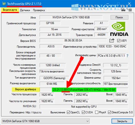Click the Версия драйвера label
The width and height of the screenshot is (135, 125).
(26, 90)
